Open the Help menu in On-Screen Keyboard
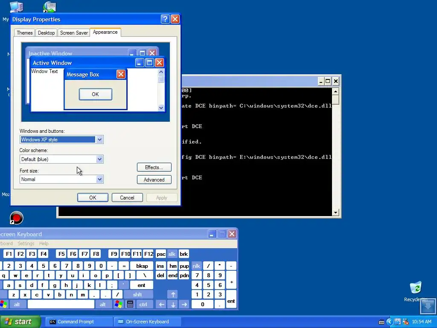Screen dimensions: 437x328 click(x=44, y=243)
